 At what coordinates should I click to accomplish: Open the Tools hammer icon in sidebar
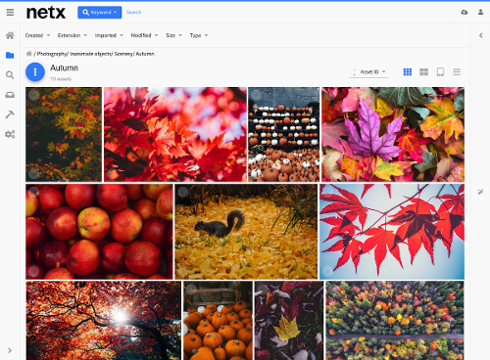click(10, 114)
